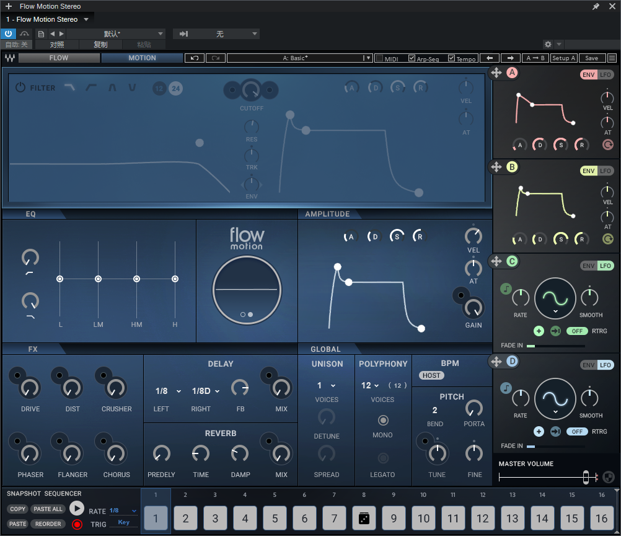Viewport: 621px width, 536px height.
Task: Open sequencer RATE 1/8 dropdown
Action: [x=123, y=511]
